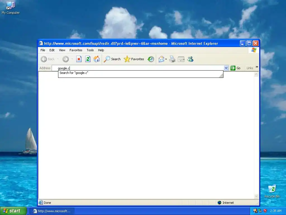Click the Edit page icon in toolbar

(181, 59)
